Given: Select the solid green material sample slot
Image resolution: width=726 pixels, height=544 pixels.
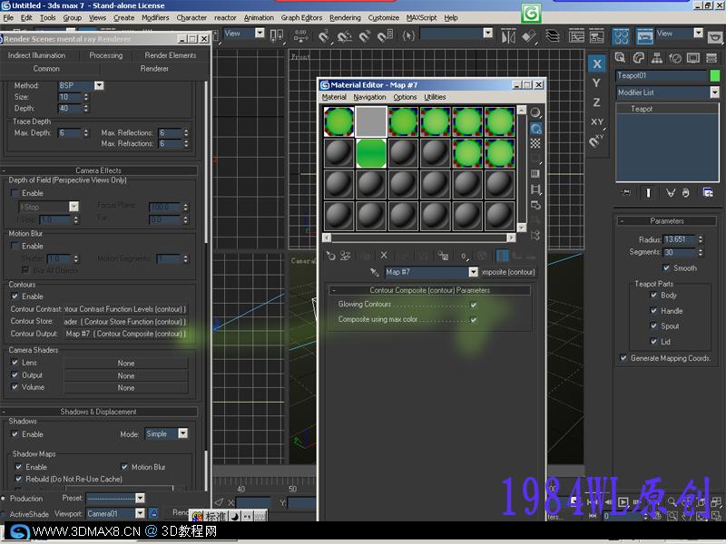Looking at the screenshot, I should click(371, 153).
